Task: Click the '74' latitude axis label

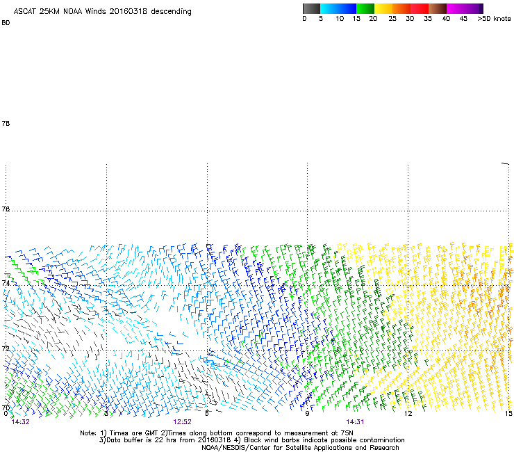Action: pos(6,283)
